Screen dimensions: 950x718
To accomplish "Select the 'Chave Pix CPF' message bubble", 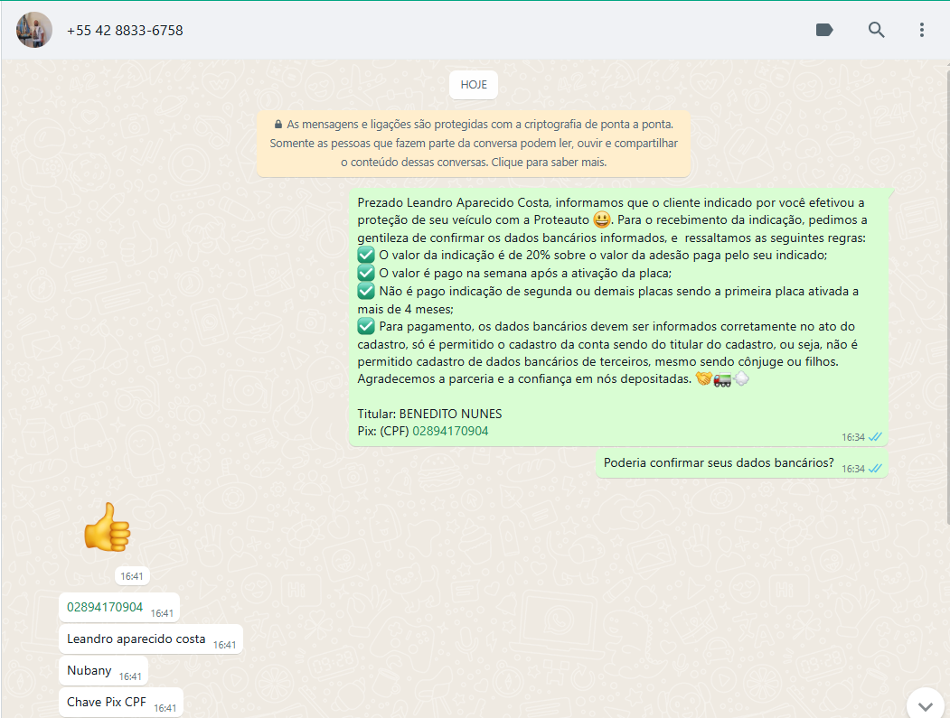I will pos(107,702).
